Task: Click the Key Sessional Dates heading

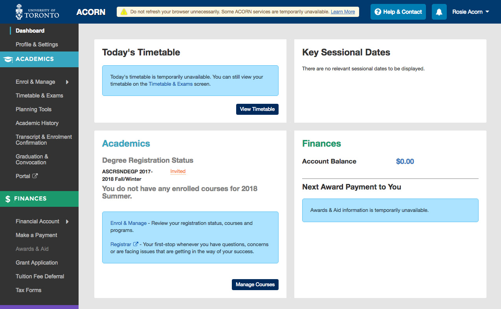Action: tap(346, 53)
